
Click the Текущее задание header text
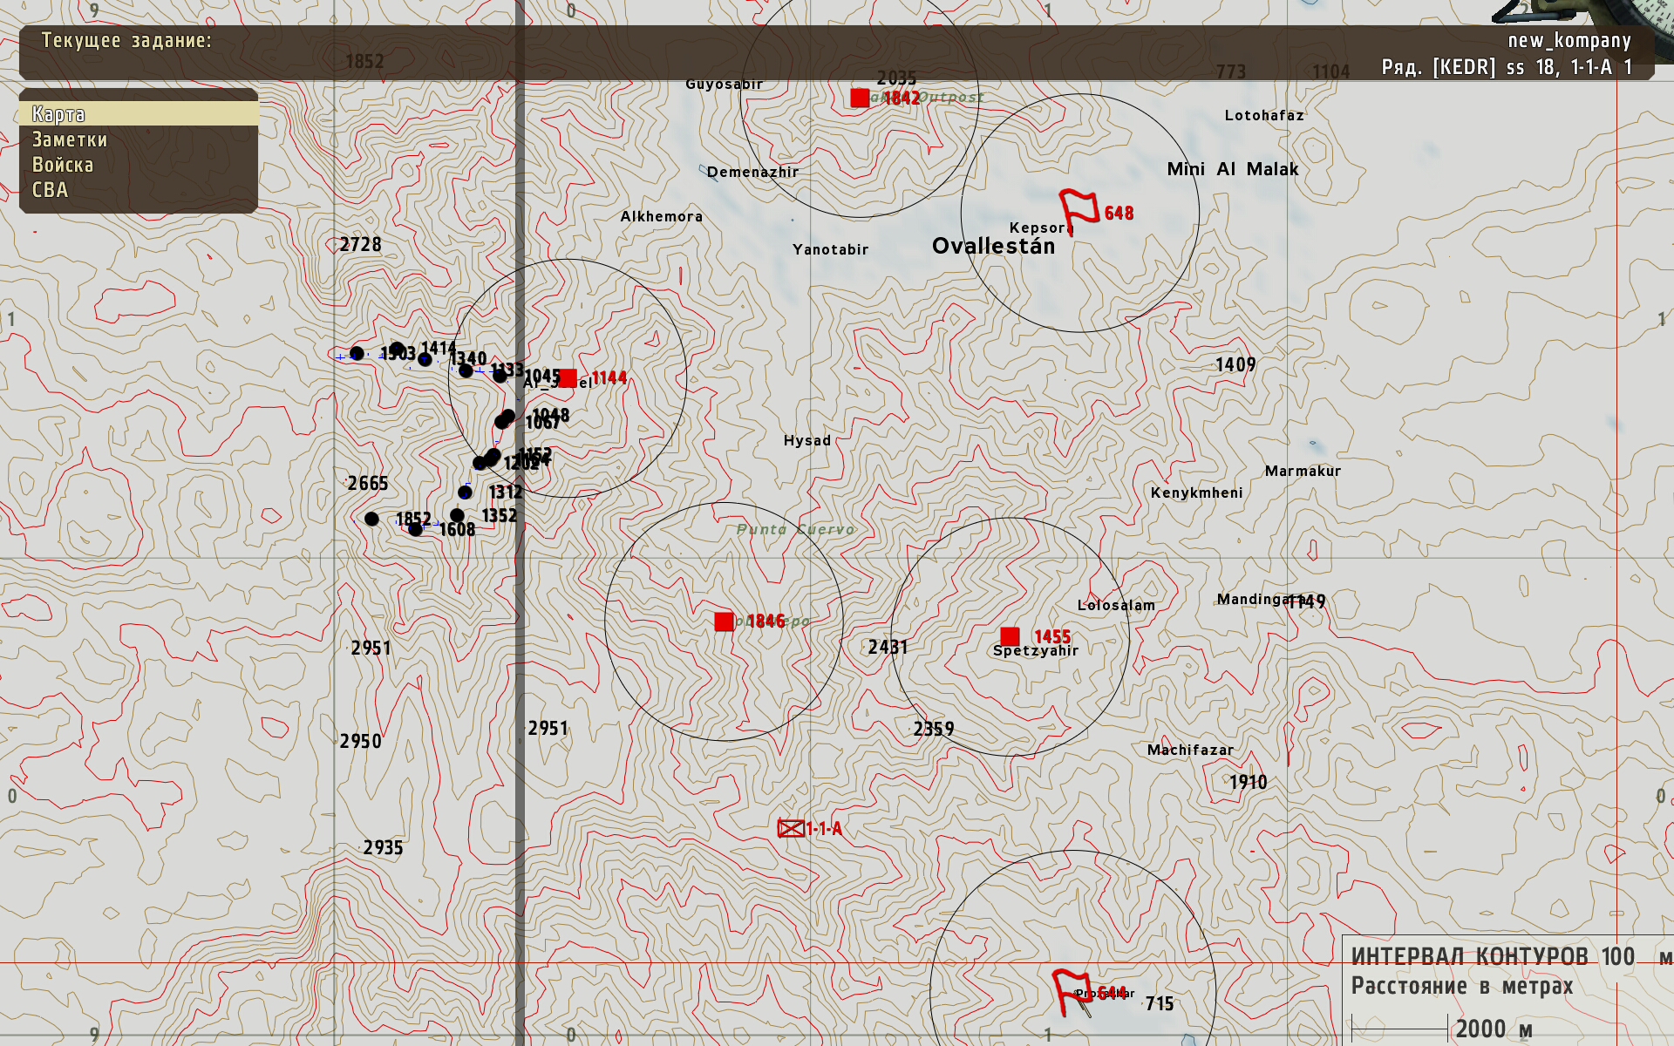click(126, 40)
